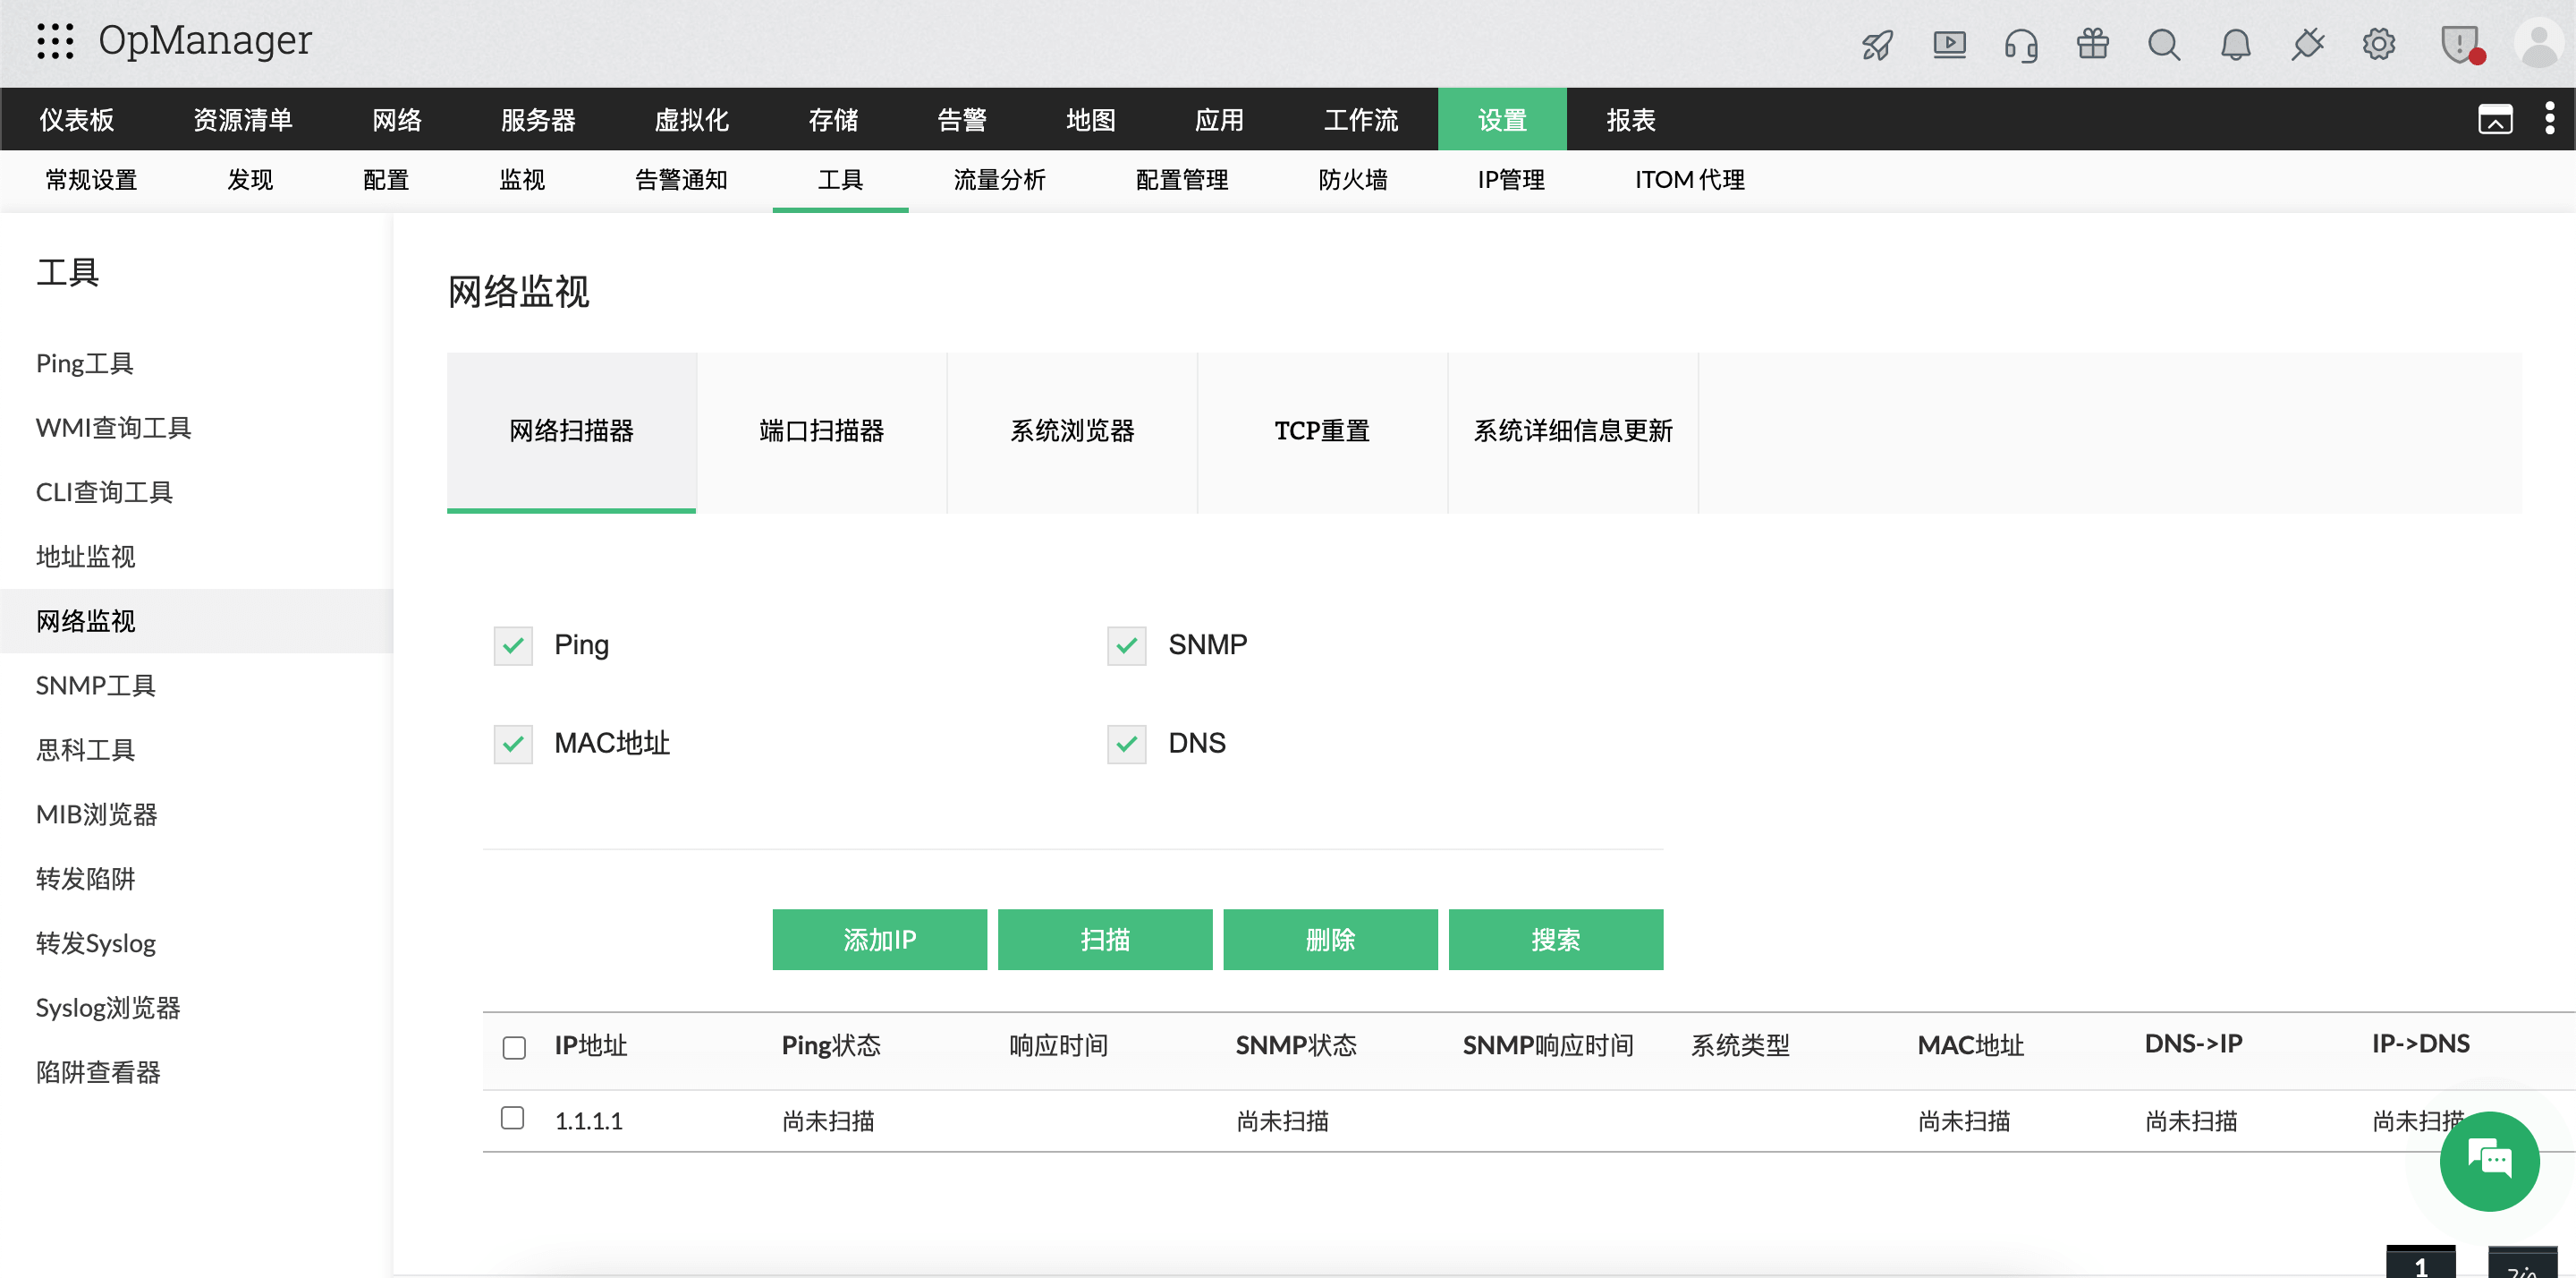2576x1278 pixels.
Task: Open the bell notifications icon
Action: [x=2236, y=44]
